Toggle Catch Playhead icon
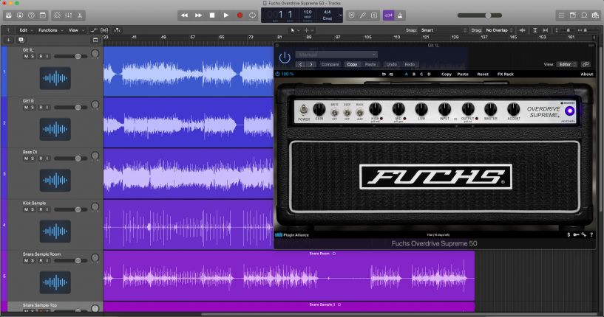604x317 pixels. coord(118,30)
